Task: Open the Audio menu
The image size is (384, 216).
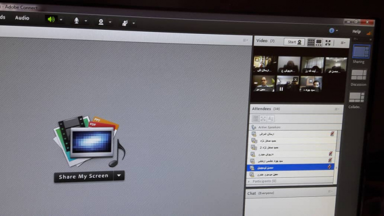Action: pyautogui.click(x=22, y=18)
